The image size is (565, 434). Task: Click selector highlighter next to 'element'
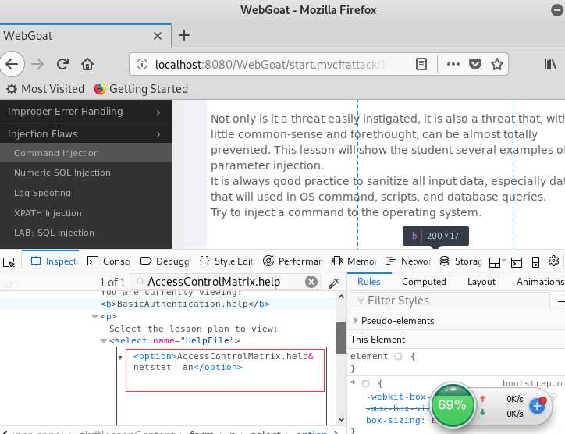coord(398,357)
